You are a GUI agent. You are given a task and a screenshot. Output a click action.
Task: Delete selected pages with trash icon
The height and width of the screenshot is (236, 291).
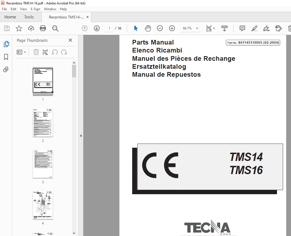tap(36, 52)
